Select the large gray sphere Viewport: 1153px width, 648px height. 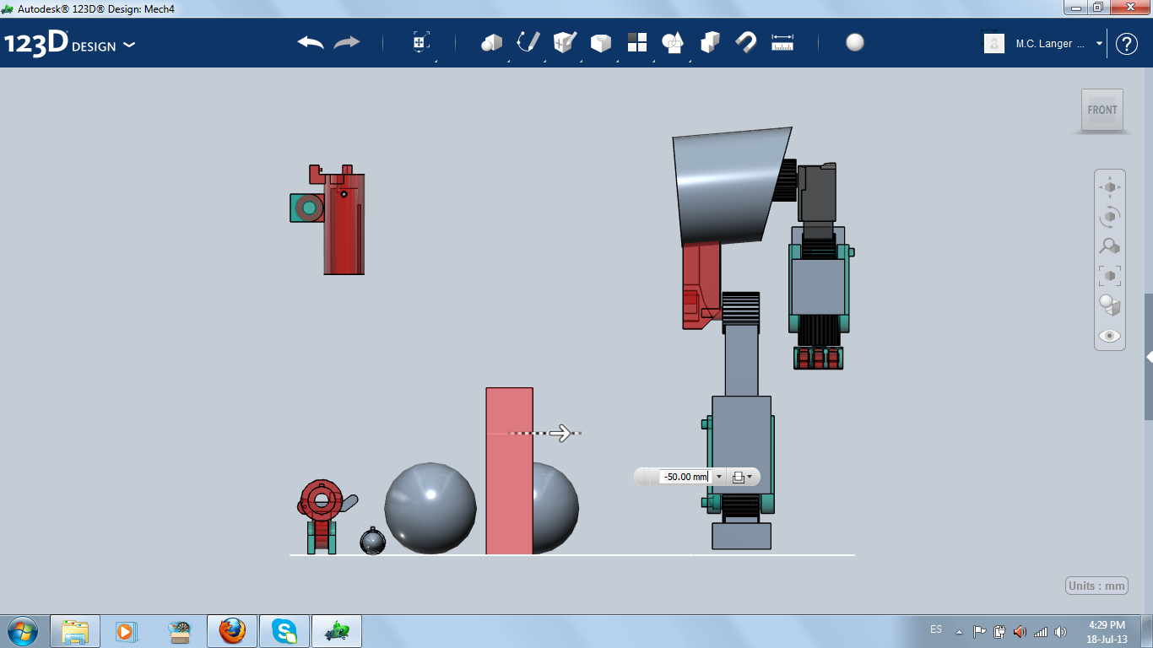[x=430, y=508]
